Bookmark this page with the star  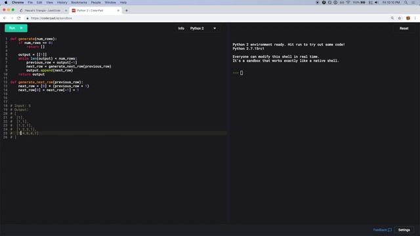pos(400,18)
